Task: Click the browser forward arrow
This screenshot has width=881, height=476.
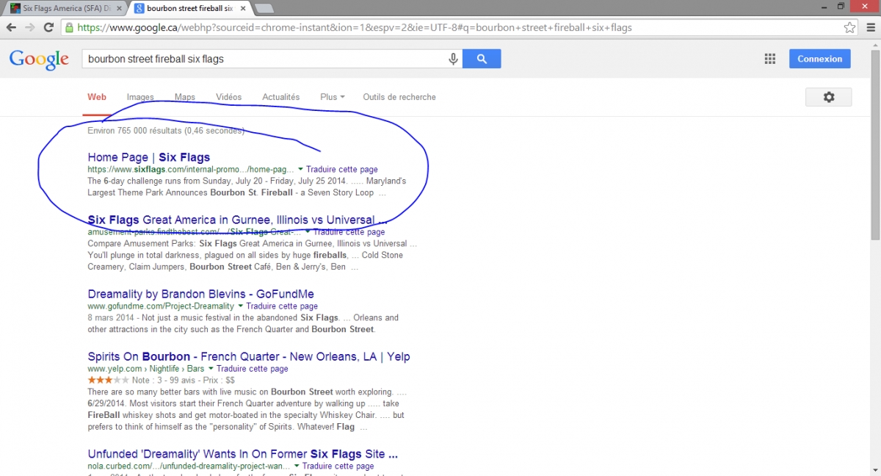Action: point(30,27)
